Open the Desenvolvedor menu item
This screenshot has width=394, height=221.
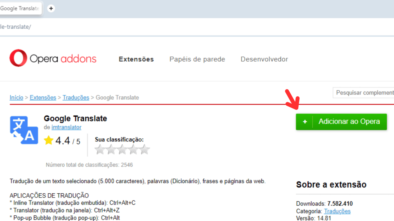pos(264,59)
